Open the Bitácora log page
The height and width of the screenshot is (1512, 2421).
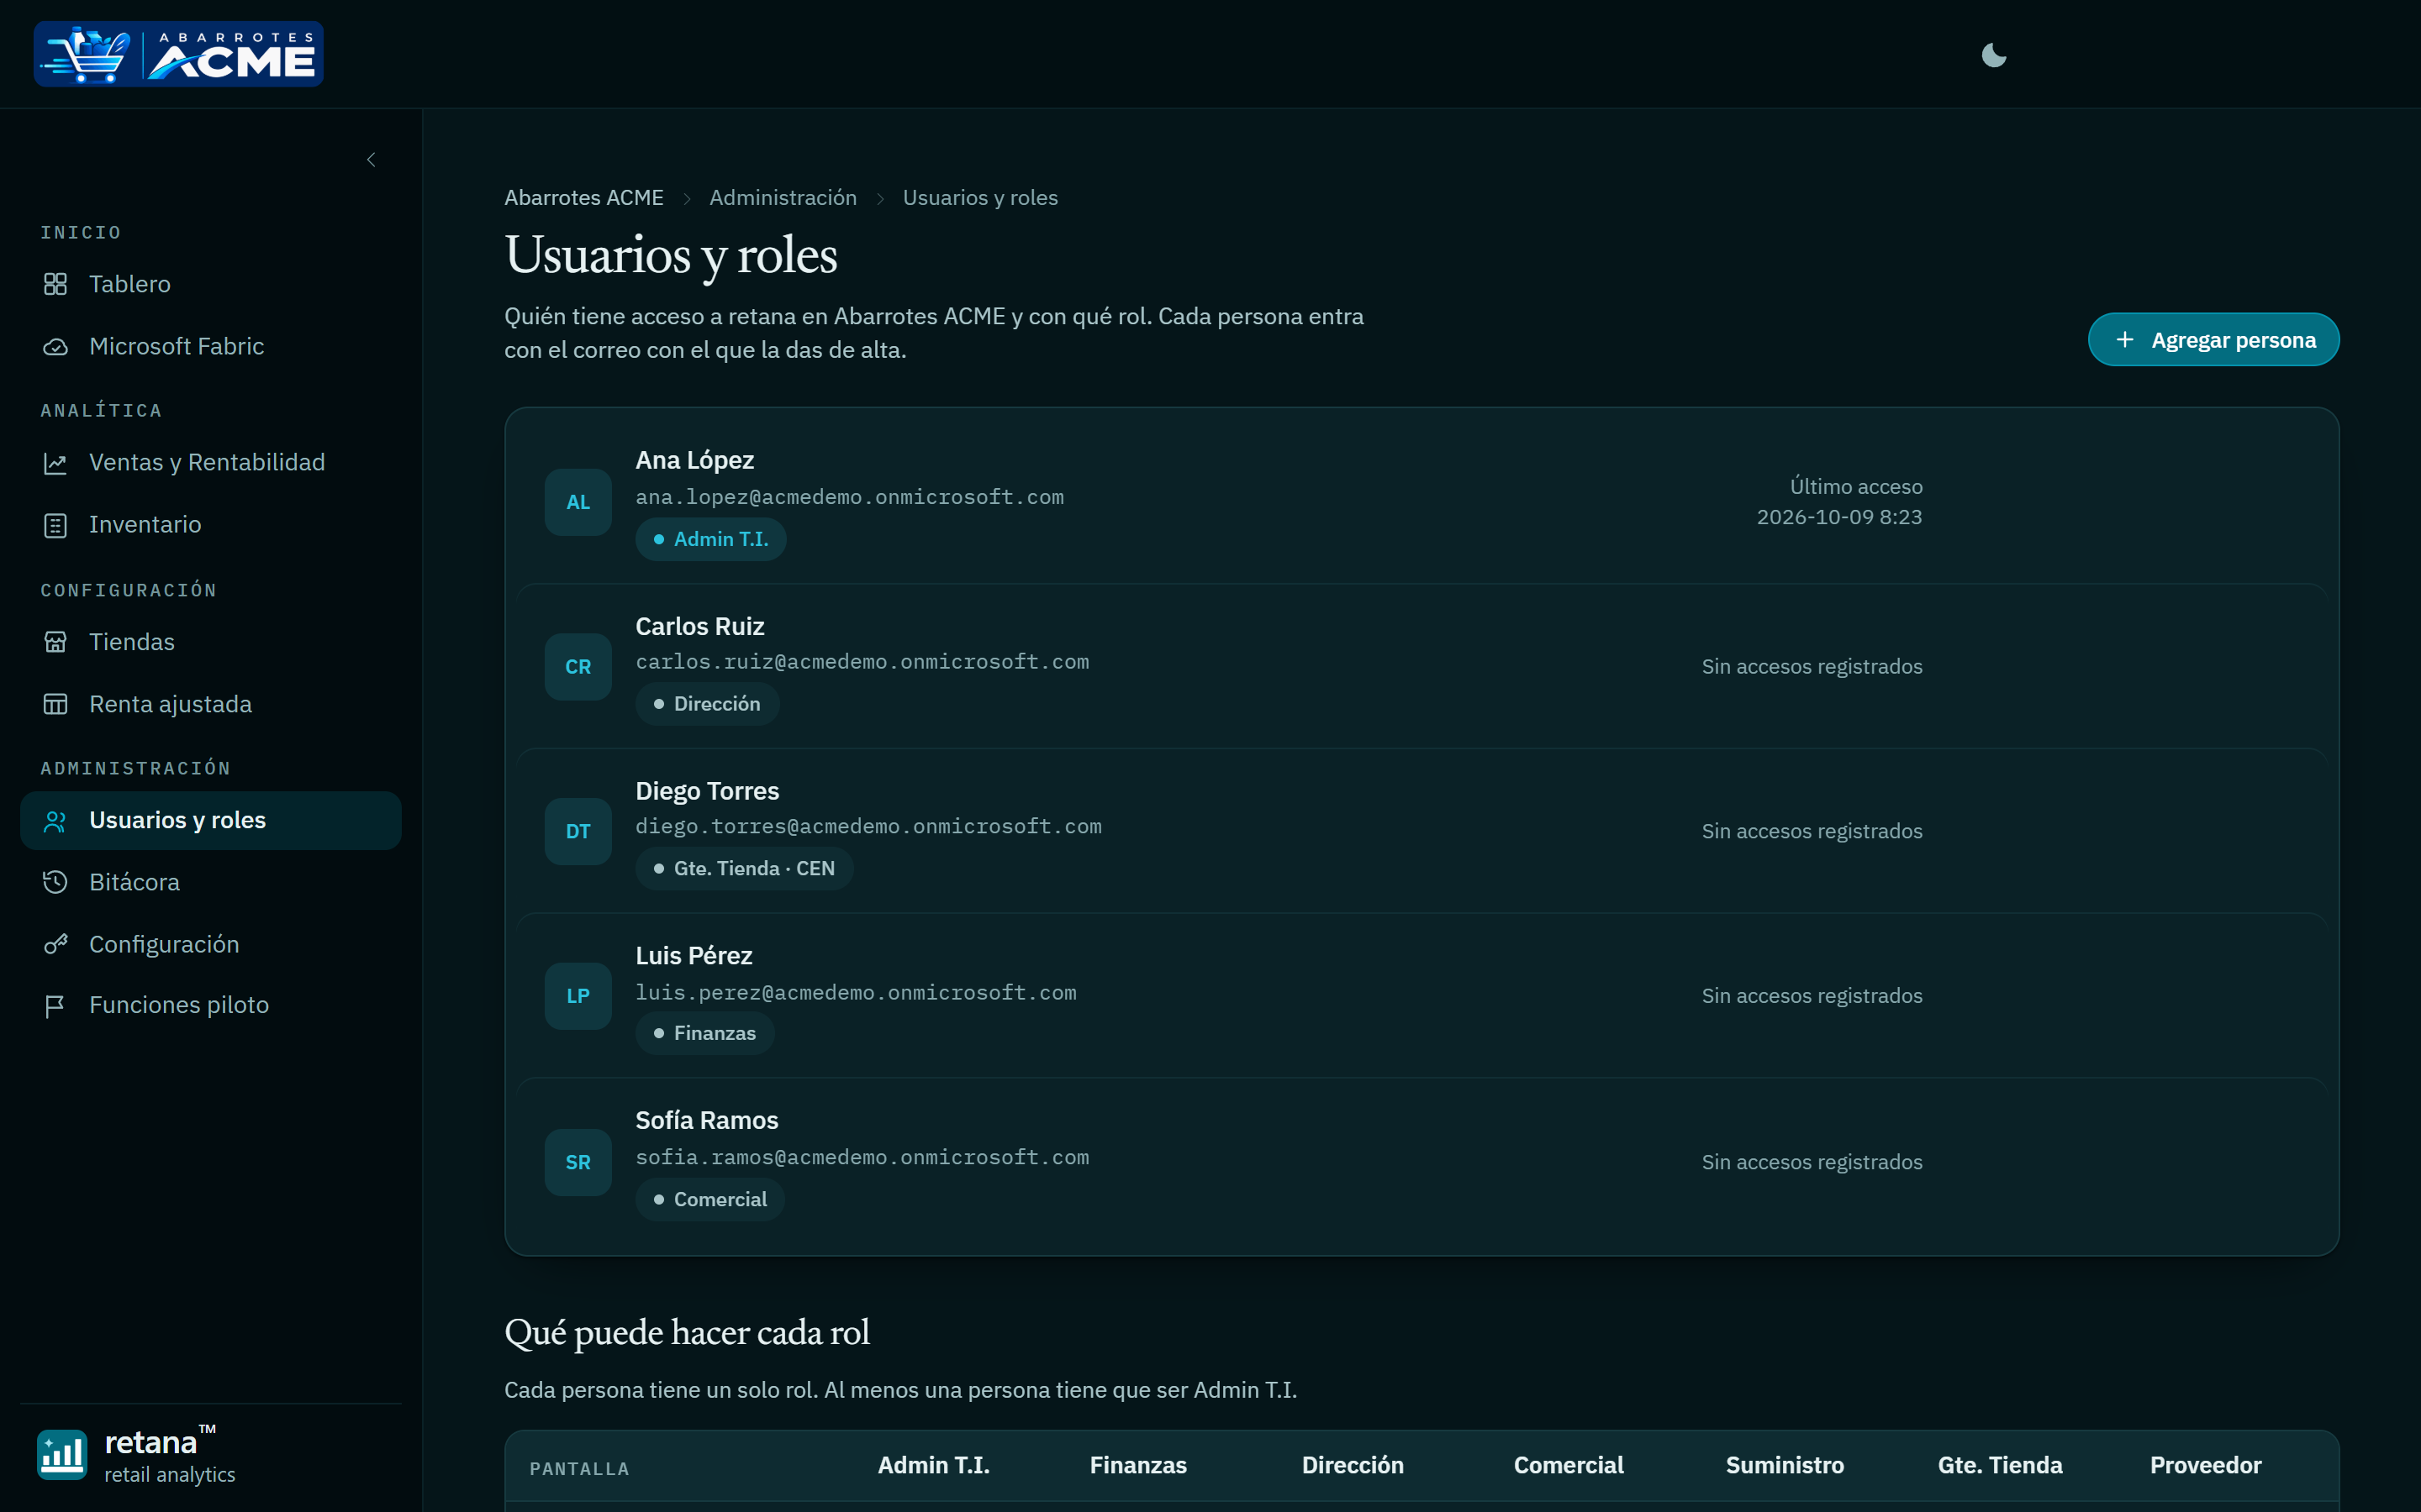tap(210, 882)
